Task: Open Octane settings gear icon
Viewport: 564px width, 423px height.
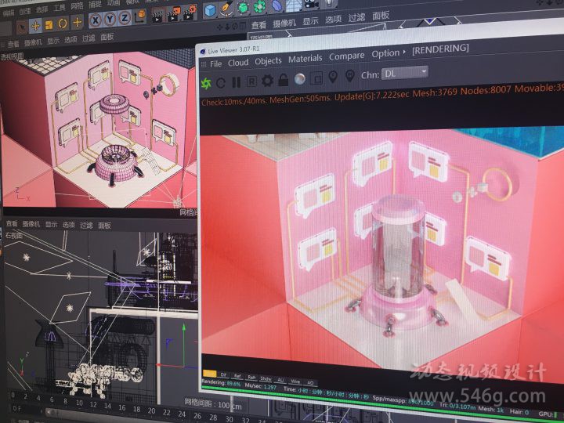Action: 267,81
